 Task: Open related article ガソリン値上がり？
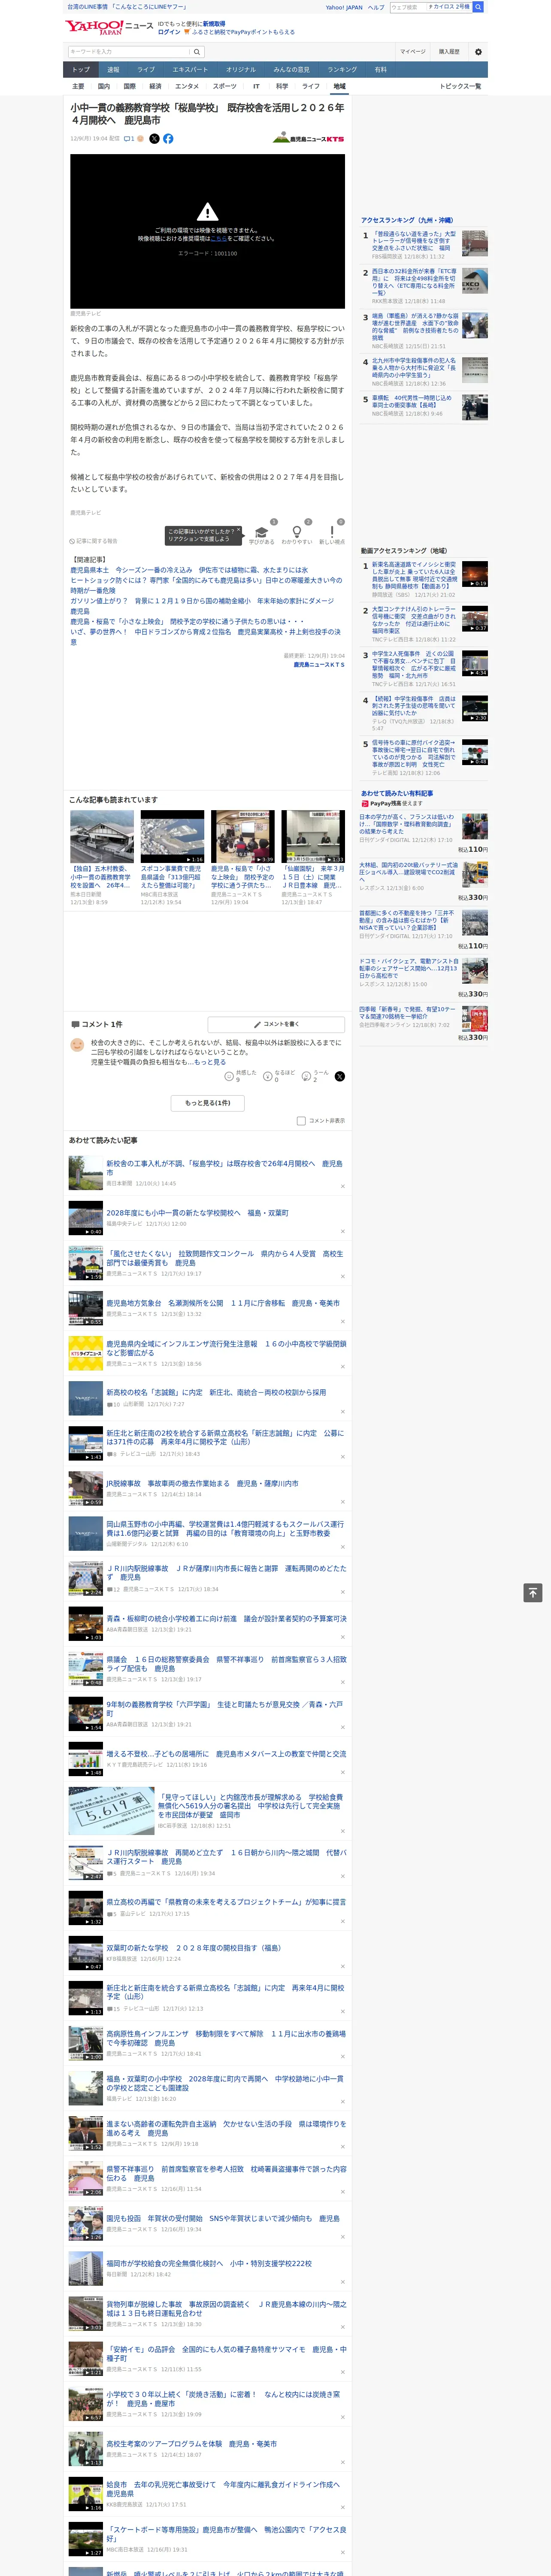point(202,606)
